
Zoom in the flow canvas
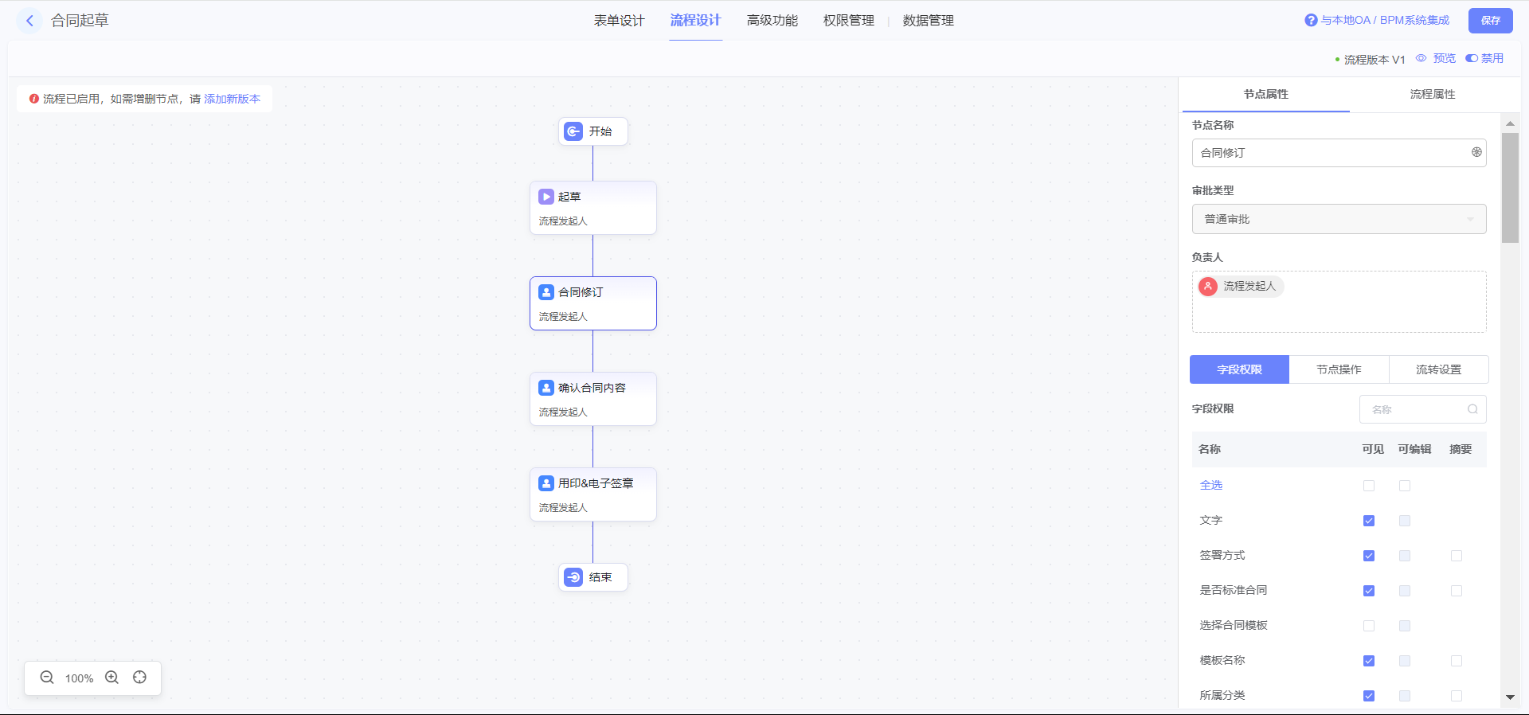pyautogui.click(x=112, y=678)
